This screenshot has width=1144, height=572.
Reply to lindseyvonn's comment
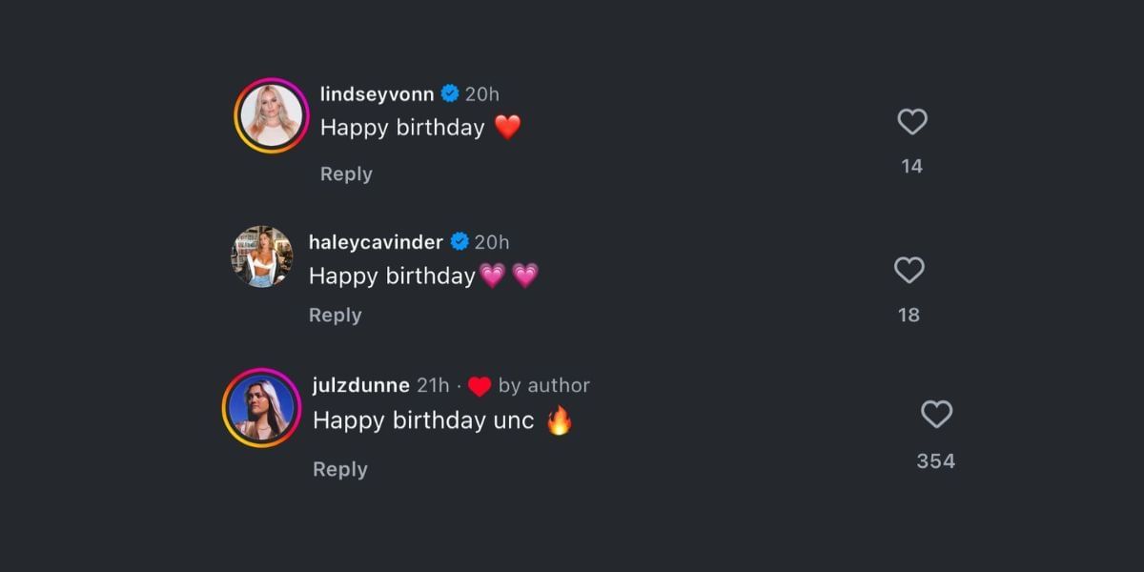(x=346, y=174)
